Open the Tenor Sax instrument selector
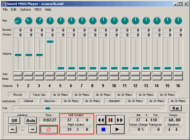 tap(39, 95)
